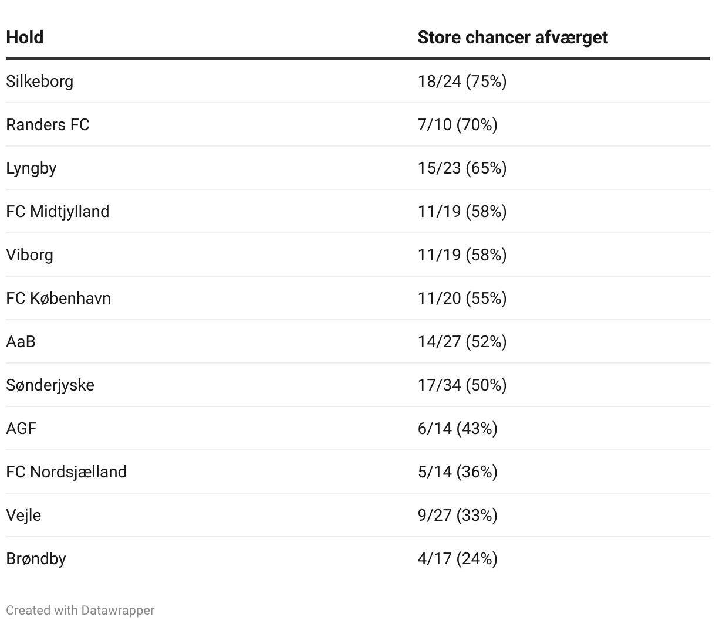Select the Vejle team row
This screenshot has width=716, height=624.
tap(23, 516)
